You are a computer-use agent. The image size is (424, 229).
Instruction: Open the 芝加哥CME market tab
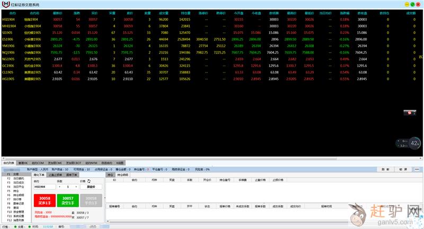pyautogui.click(x=55, y=163)
